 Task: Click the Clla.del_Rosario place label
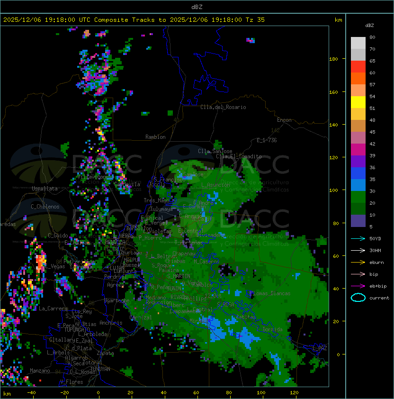[223, 107]
